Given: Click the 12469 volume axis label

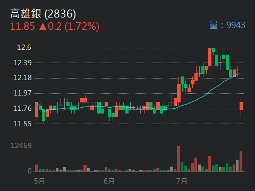Looking at the screenshot, I should coord(21,146).
